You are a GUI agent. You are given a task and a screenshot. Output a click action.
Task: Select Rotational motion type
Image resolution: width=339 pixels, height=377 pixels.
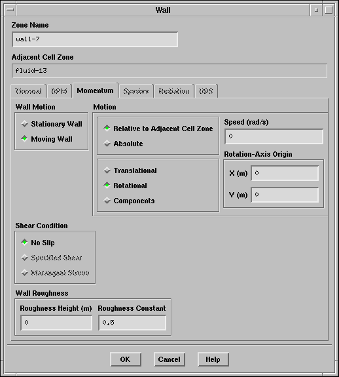125,186
